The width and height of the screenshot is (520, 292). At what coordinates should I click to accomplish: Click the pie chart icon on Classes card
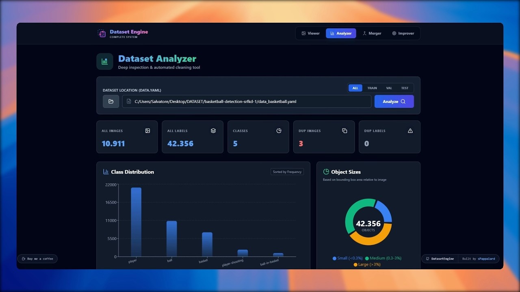(x=279, y=131)
